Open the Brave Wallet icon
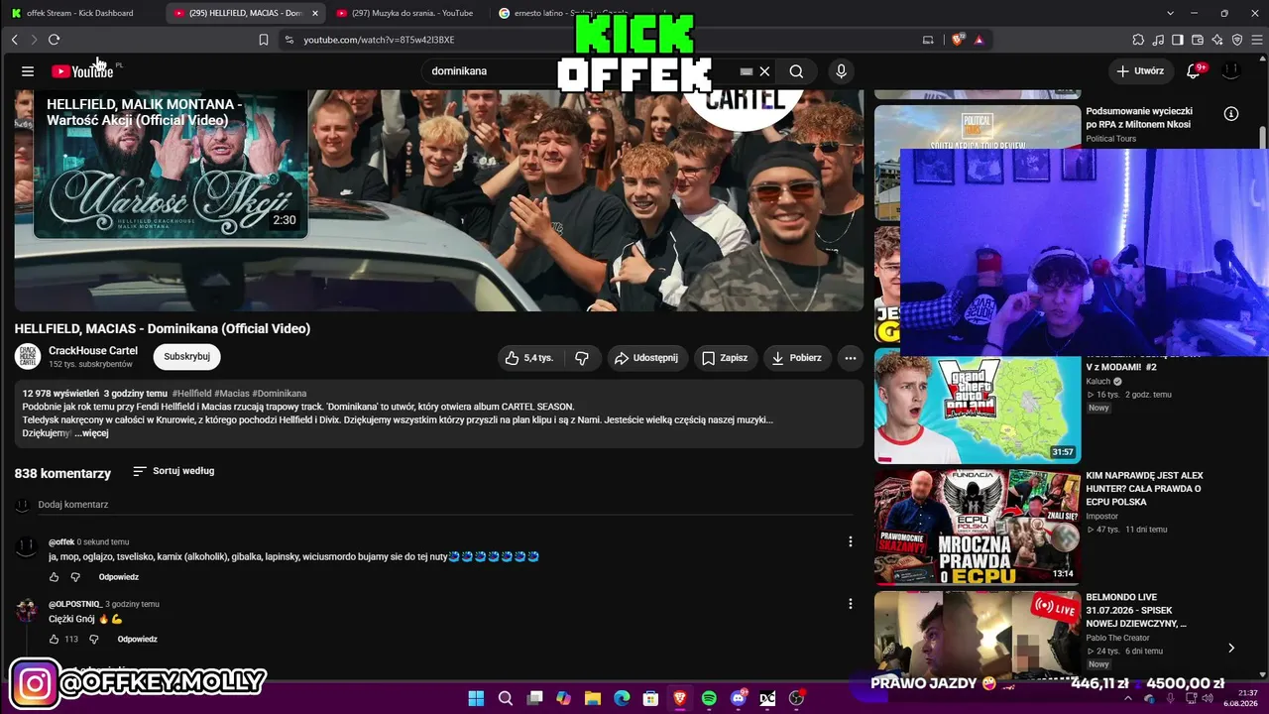 pyautogui.click(x=1198, y=40)
